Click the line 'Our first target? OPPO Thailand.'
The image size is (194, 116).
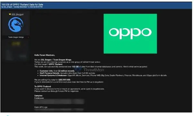pyautogui.click(x=48, y=64)
